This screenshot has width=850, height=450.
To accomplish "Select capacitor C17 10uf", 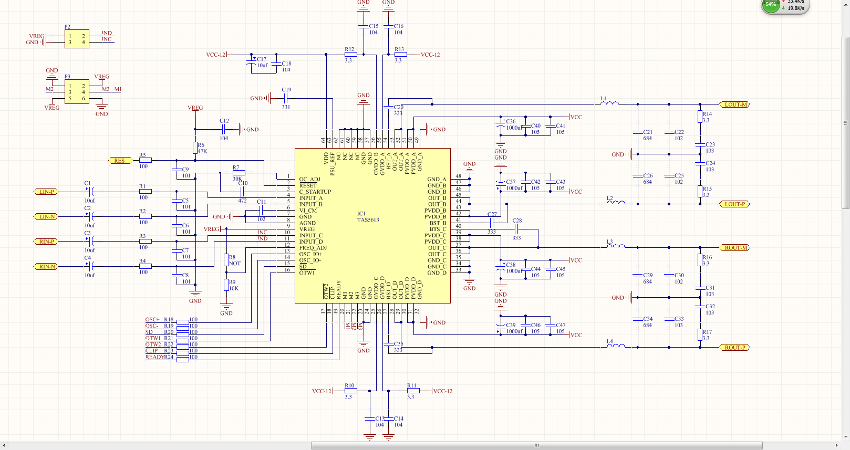I will point(251,62).
